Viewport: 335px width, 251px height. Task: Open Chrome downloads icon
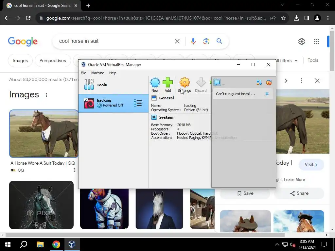296,18
